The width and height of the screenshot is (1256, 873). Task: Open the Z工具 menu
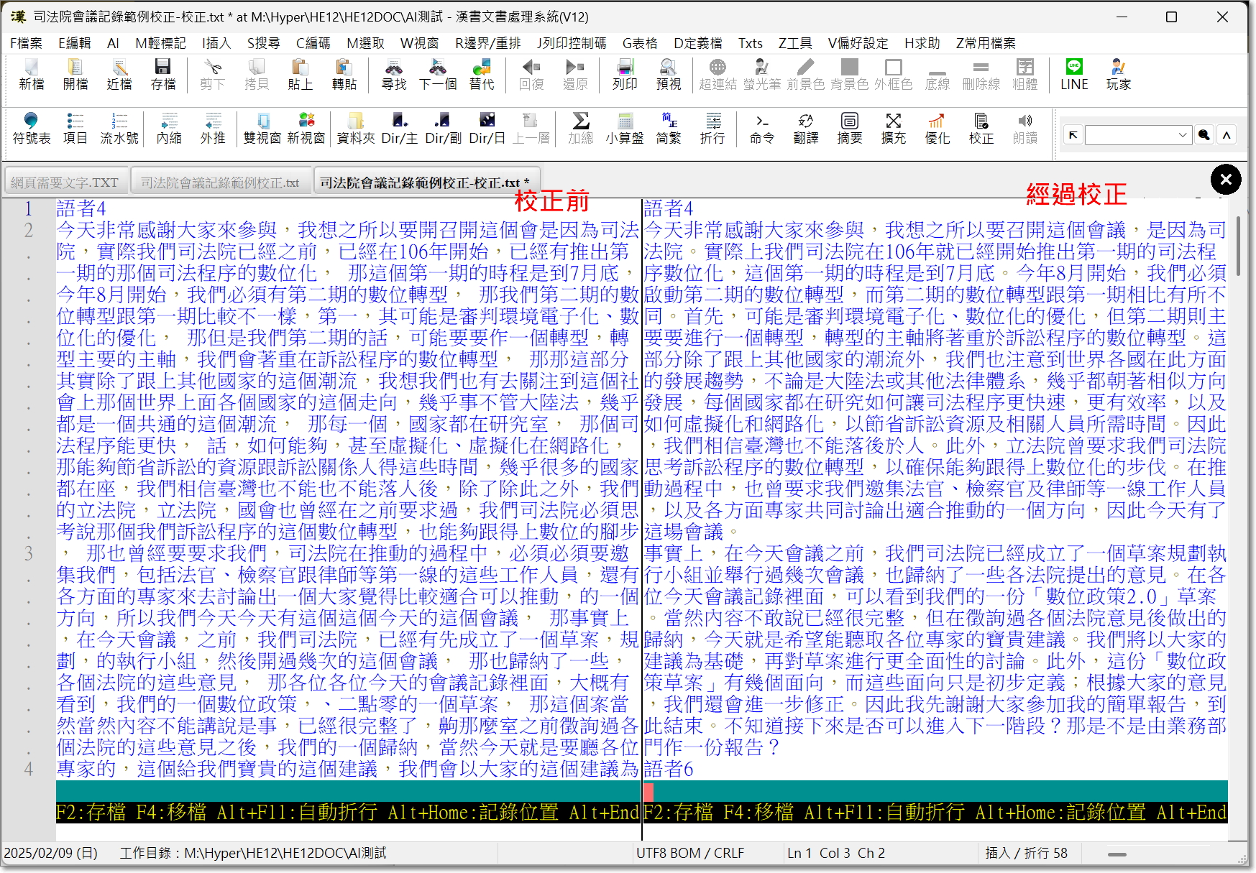coord(795,43)
